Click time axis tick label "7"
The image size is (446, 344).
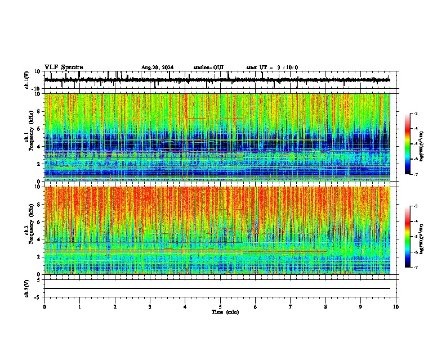(x=291, y=307)
